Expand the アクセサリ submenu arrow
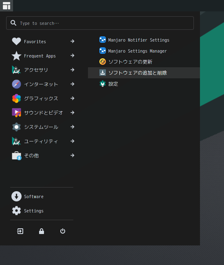This screenshot has height=265, width=224. coord(72,70)
